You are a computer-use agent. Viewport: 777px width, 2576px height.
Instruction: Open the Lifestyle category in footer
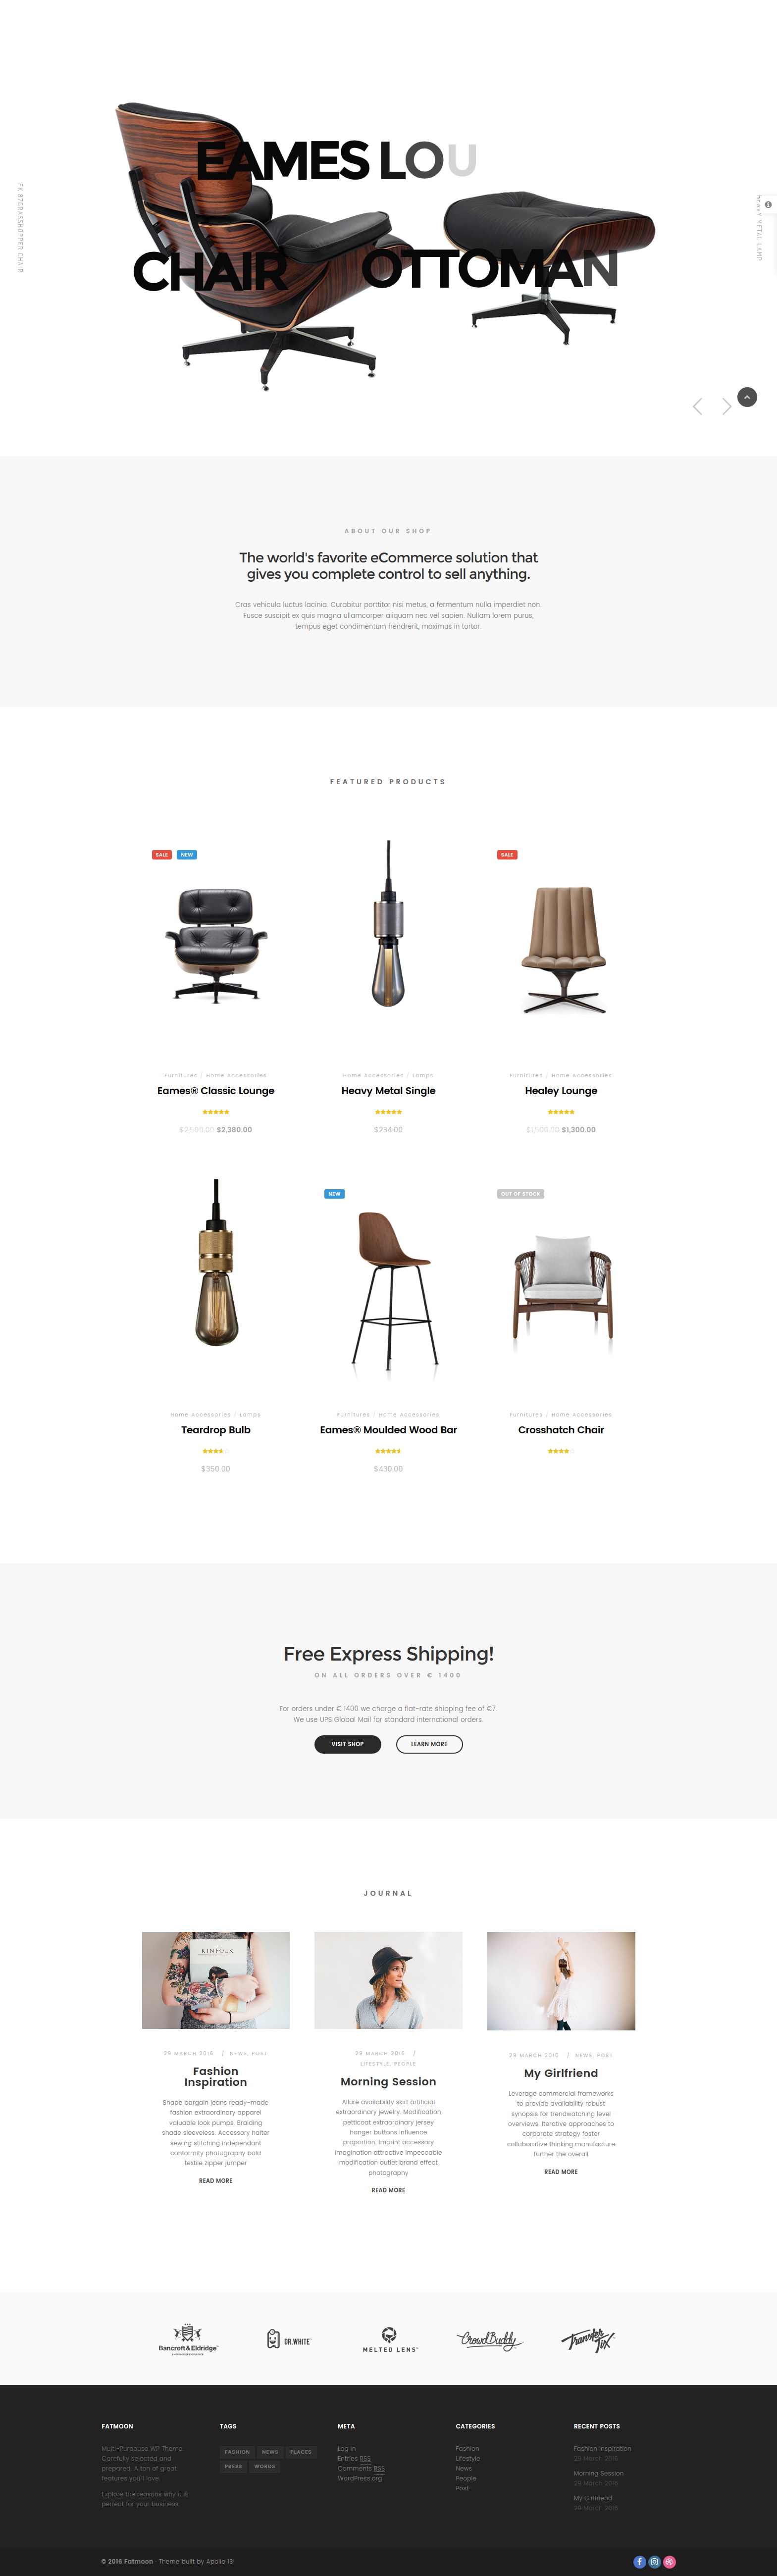pos(468,2458)
